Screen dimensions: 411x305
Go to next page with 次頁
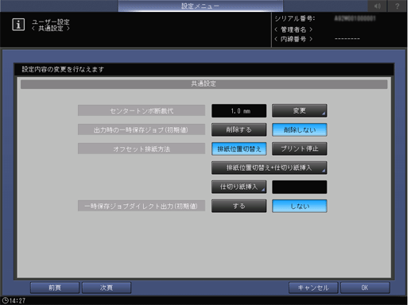107,288
